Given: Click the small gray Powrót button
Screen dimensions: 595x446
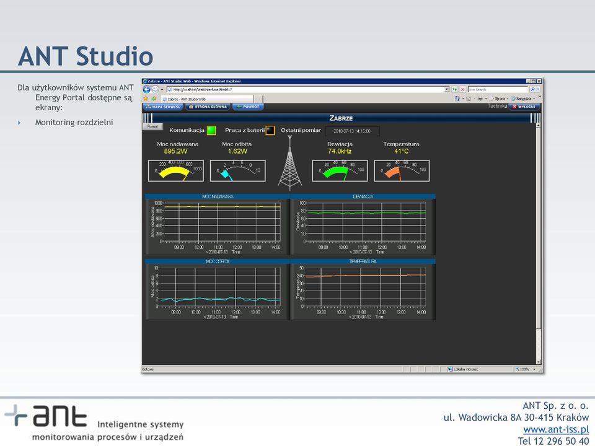Looking at the screenshot, I should pyautogui.click(x=152, y=126).
